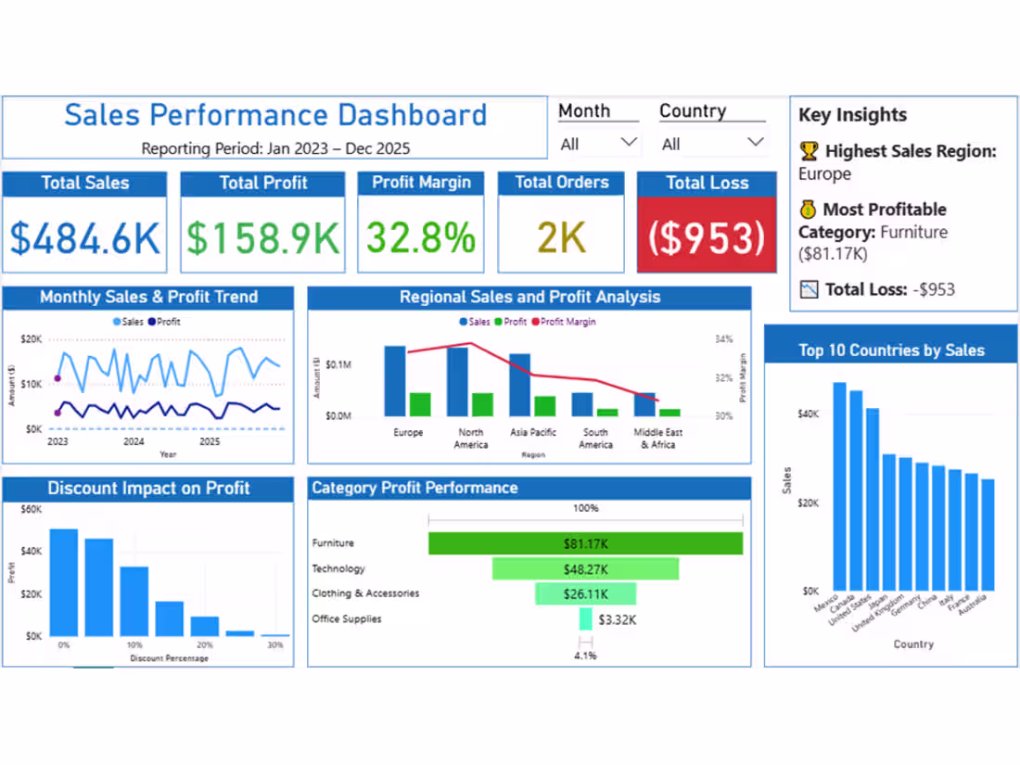The width and height of the screenshot is (1020, 765).
Task: Click the 0% discount profit bar
Action: tap(64, 583)
